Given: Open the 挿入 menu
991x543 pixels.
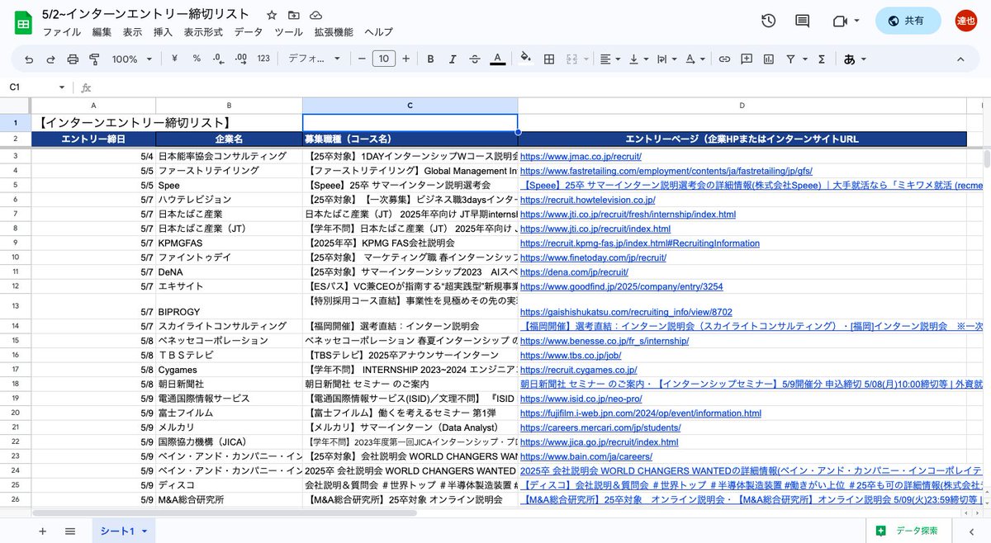Looking at the screenshot, I should pyautogui.click(x=163, y=32).
